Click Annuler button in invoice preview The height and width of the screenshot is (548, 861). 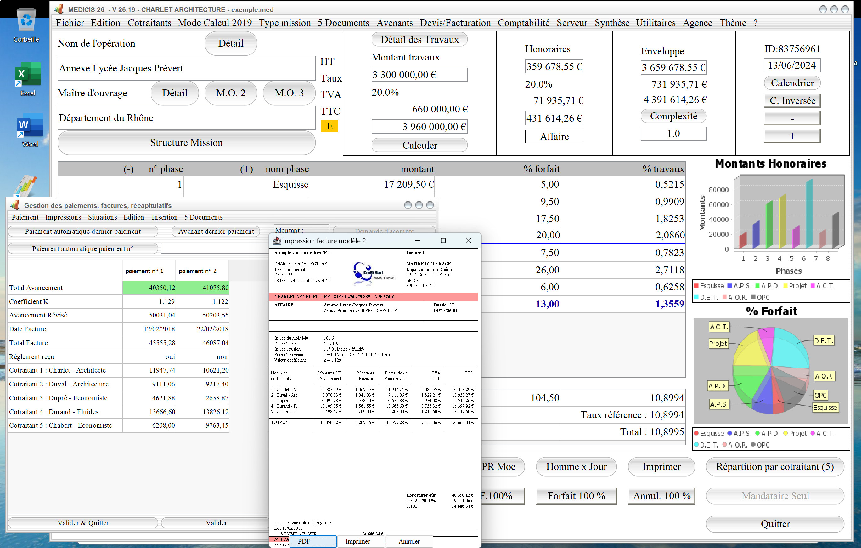pos(409,541)
